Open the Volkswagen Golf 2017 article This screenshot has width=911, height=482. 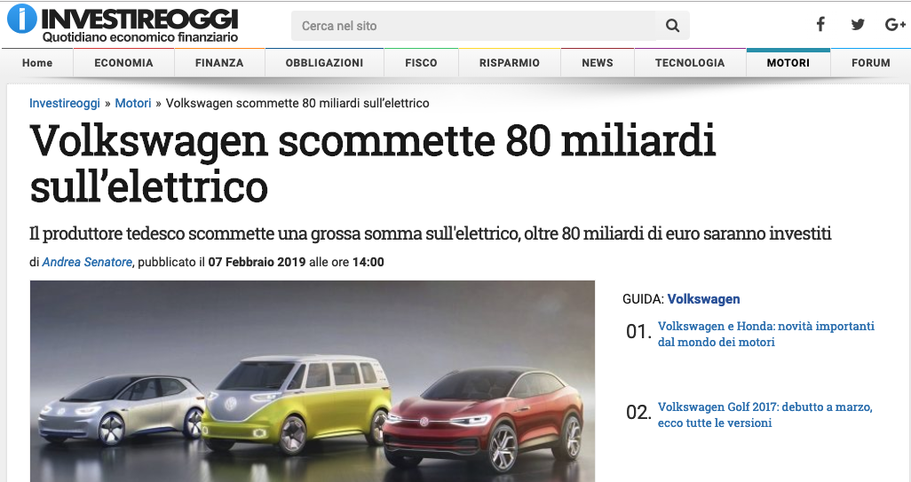(765, 415)
